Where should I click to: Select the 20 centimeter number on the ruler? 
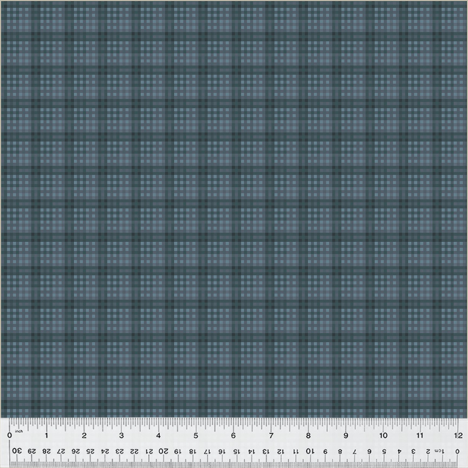[164, 451]
